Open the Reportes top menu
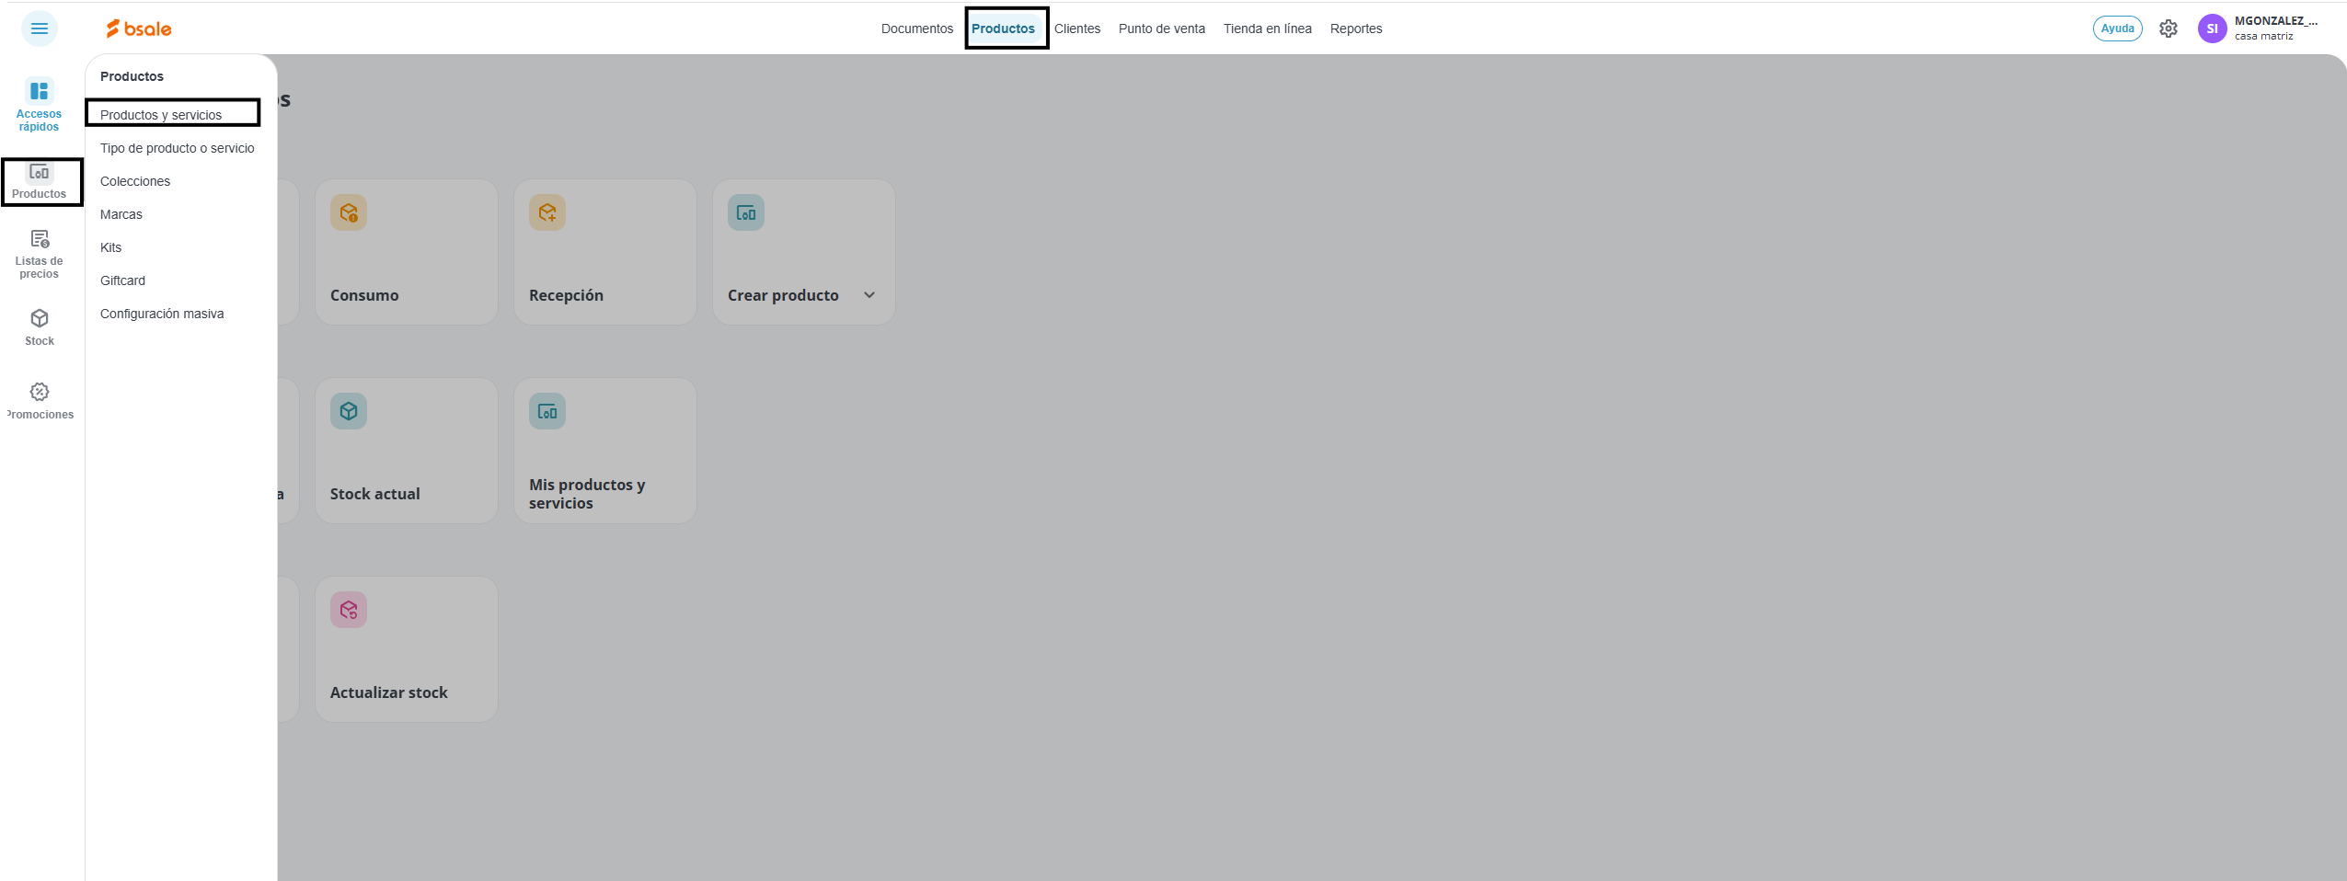 coord(1356,29)
